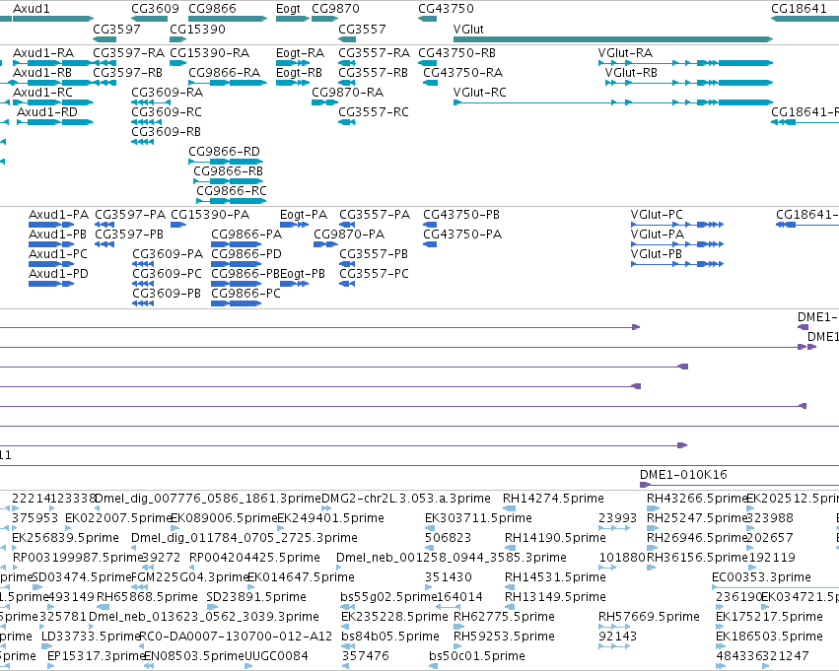
Task: Open the CG43750 gene label
Action: 446,9
